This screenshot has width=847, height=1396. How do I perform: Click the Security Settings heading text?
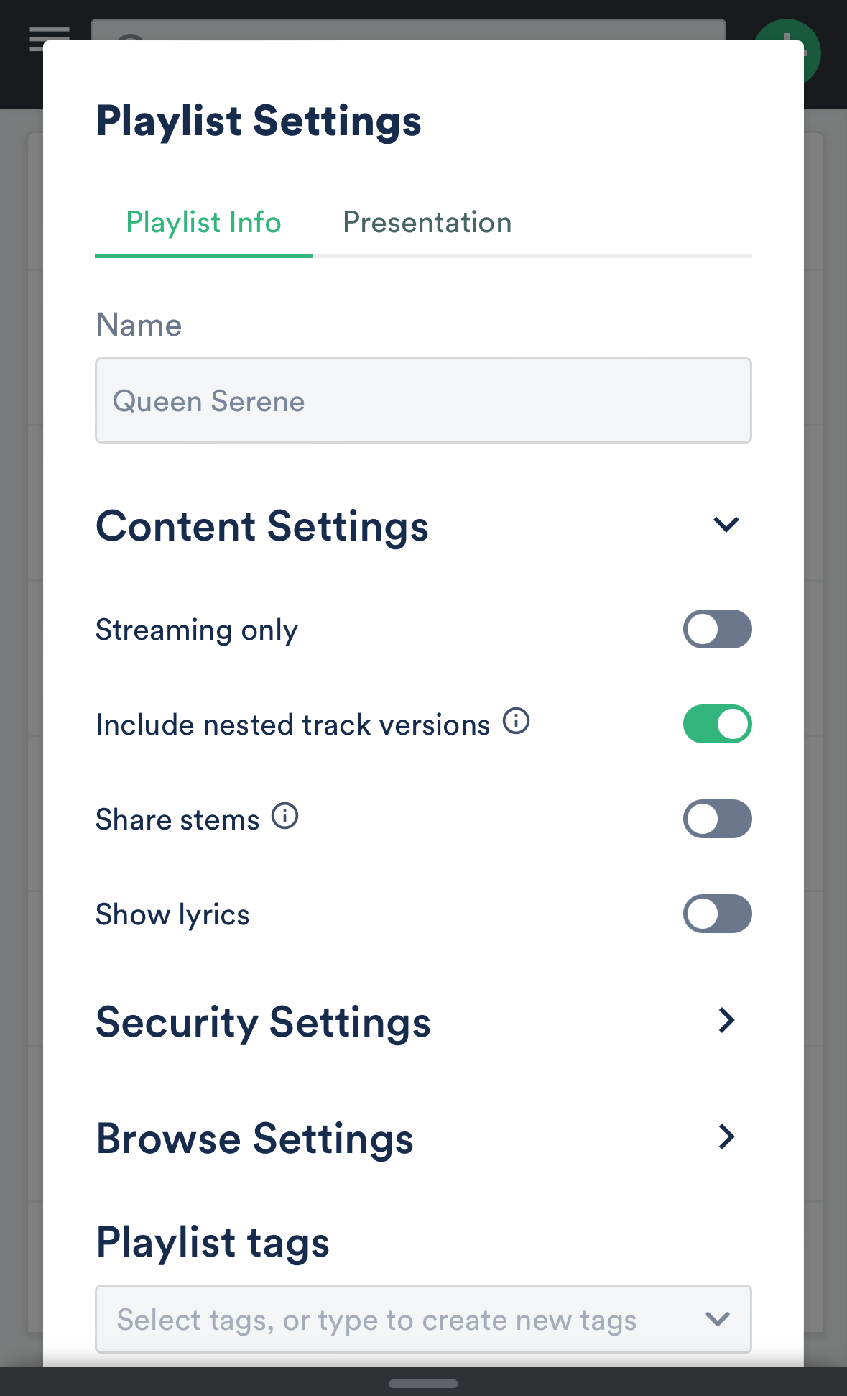coord(264,1023)
